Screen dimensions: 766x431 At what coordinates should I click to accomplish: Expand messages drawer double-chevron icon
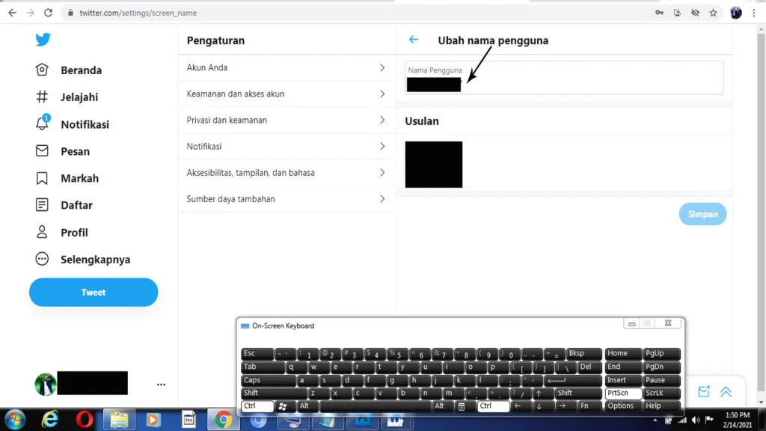726,391
